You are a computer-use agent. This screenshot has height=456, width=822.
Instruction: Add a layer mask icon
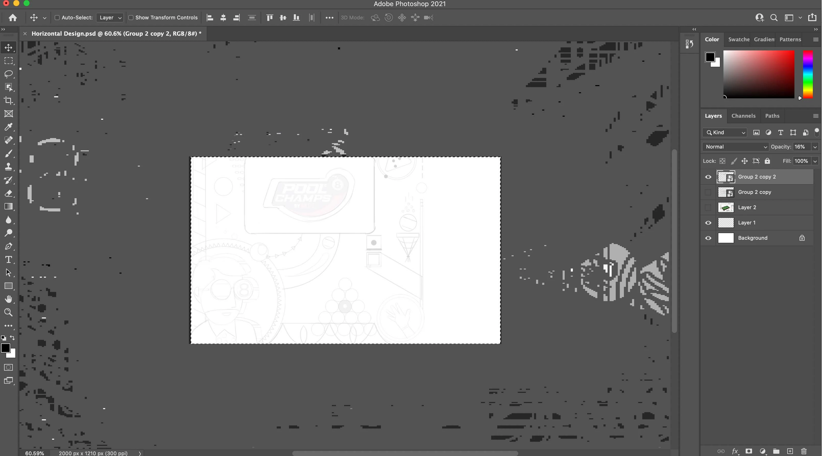[x=748, y=451]
